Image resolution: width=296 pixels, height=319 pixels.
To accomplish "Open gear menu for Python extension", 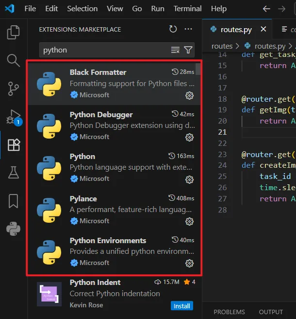I will (189, 179).
